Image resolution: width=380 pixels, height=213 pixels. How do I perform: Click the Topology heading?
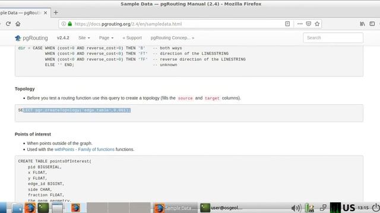pos(25,89)
